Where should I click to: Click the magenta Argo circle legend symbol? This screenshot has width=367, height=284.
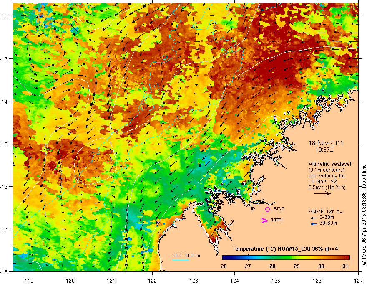tap(267, 209)
